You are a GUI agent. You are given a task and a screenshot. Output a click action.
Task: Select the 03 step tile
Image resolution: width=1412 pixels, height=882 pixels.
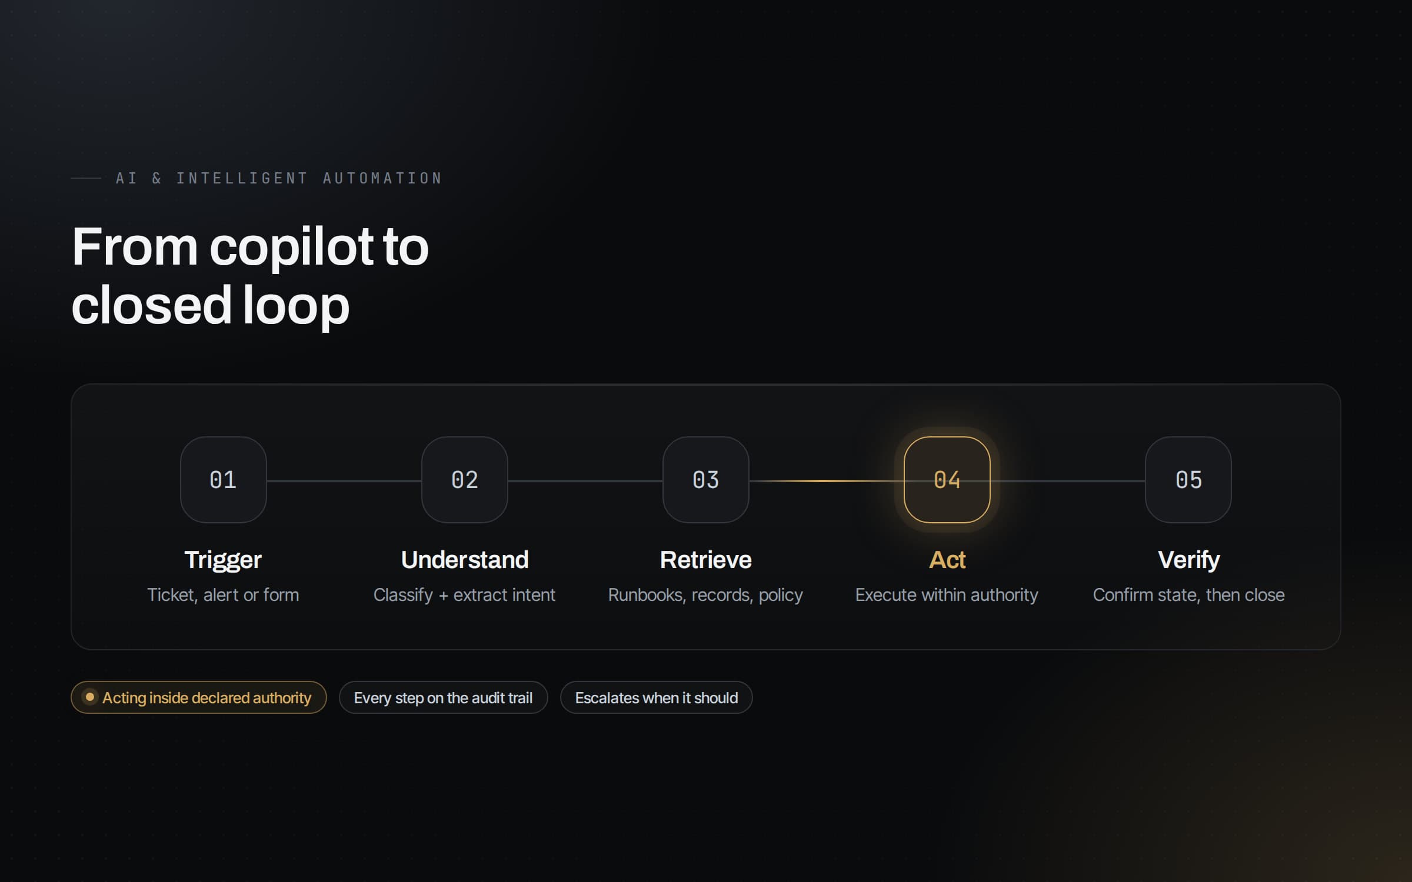(705, 480)
